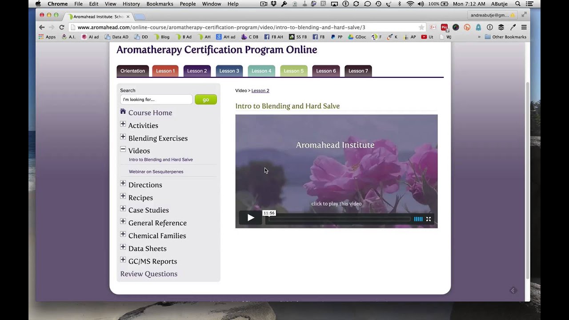Open the Webinar on Sesquiterpenes video link
569x320 pixels.
(x=156, y=172)
